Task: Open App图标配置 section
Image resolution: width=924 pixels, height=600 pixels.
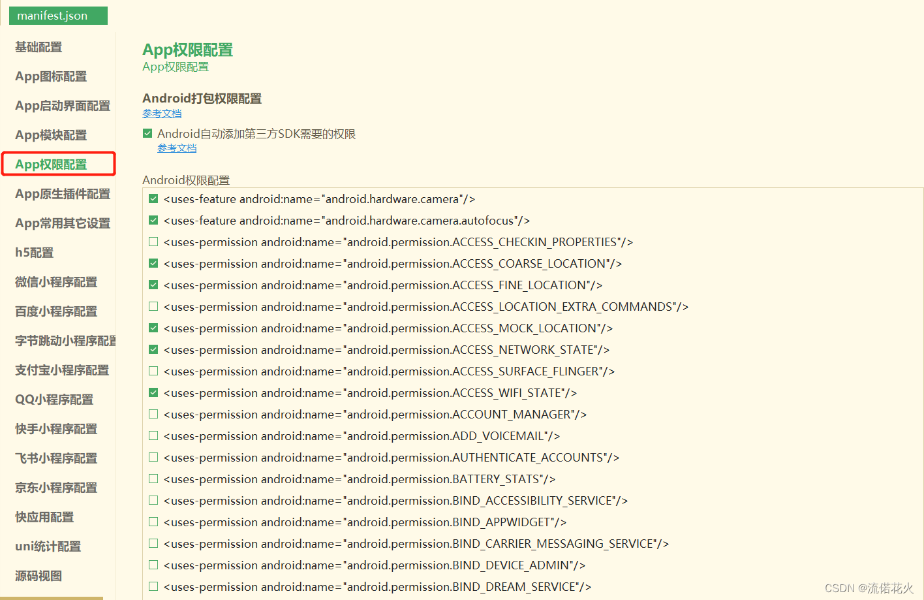Action: pyautogui.click(x=51, y=76)
